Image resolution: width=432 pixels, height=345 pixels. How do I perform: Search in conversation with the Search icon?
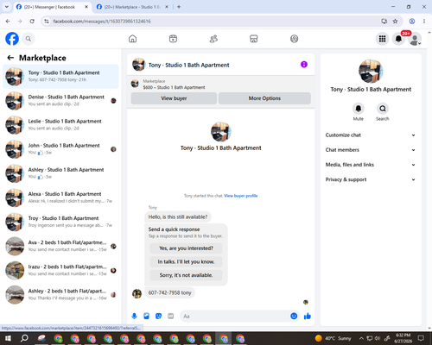[383, 109]
